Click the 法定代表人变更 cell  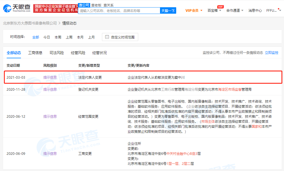[90, 77]
